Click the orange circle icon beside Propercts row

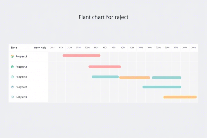12,56
